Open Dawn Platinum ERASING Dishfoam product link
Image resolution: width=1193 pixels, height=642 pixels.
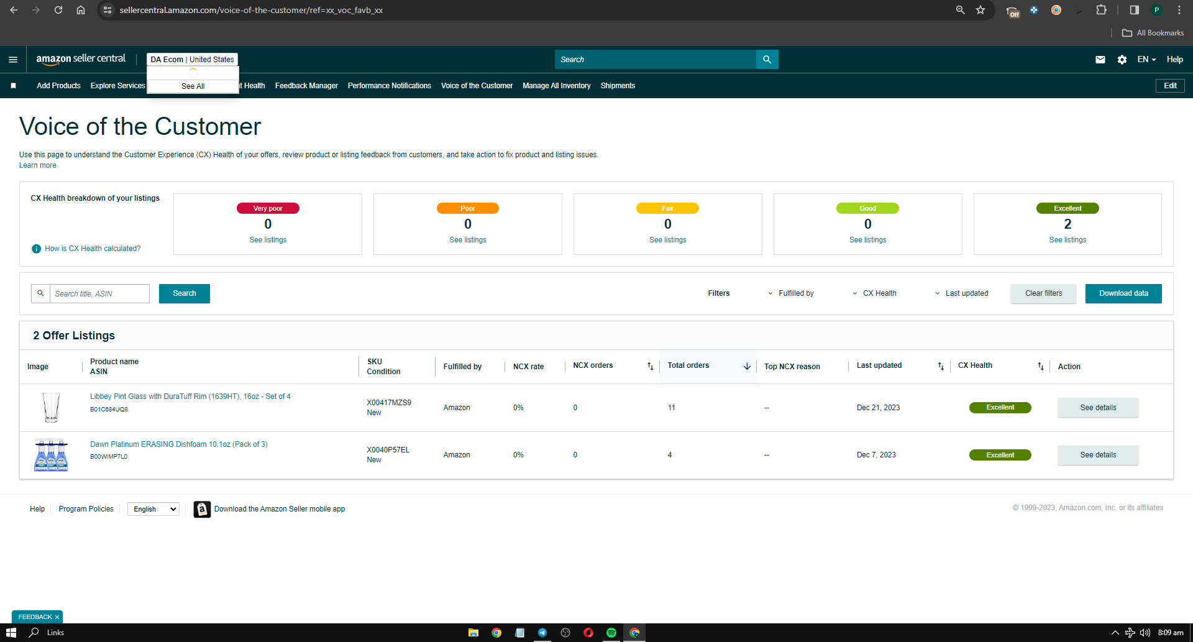179,444
